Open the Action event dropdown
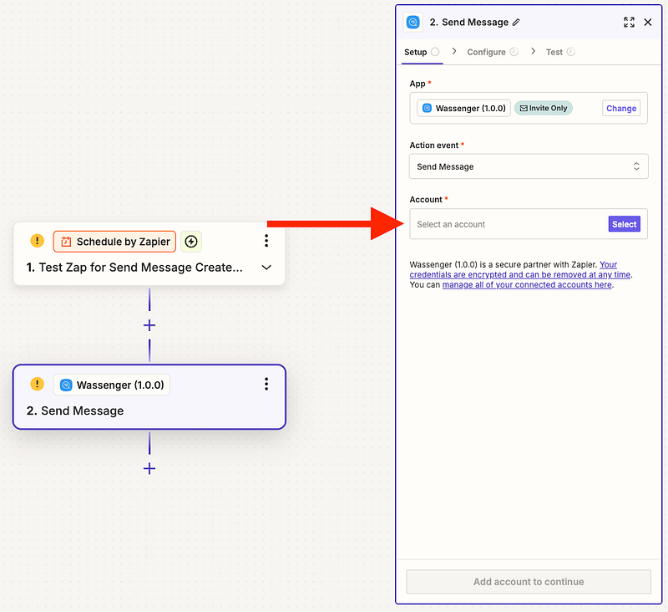668x612 pixels. click(x=528, y=166)
